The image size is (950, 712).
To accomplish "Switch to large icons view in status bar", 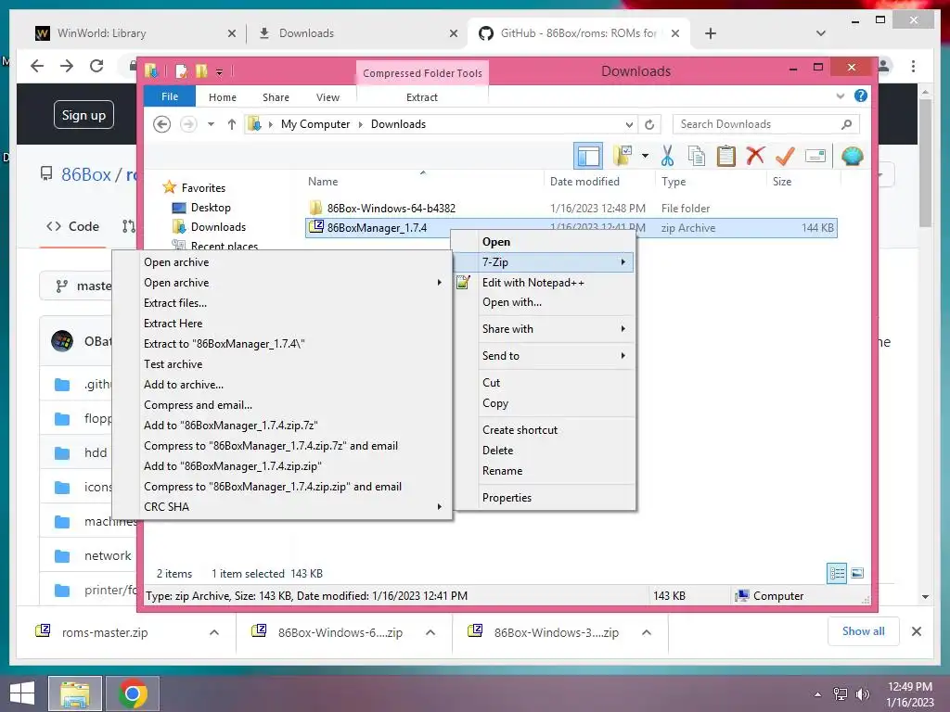I will point(857,573).
